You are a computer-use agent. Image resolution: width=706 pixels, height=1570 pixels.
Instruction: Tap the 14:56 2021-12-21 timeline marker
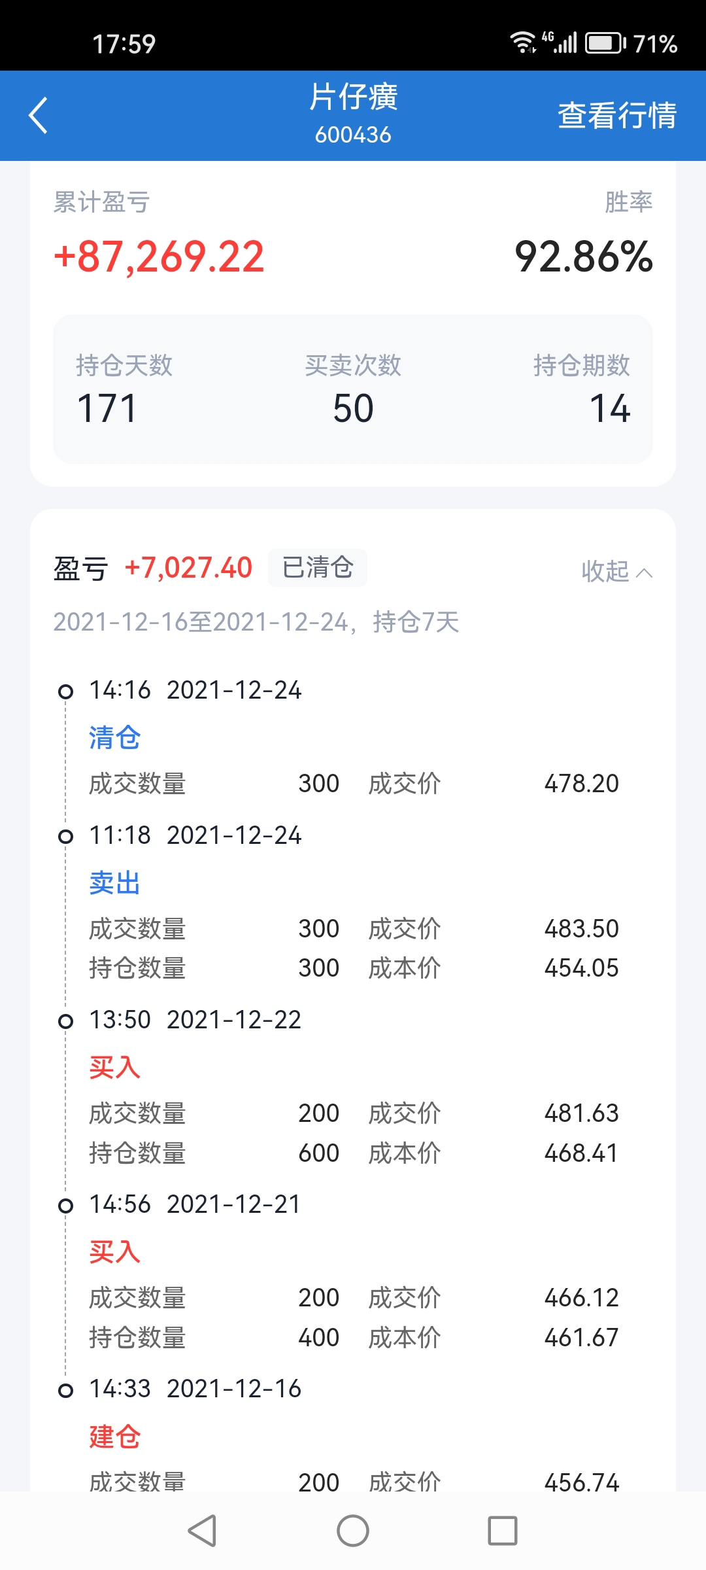(65, 1206)
